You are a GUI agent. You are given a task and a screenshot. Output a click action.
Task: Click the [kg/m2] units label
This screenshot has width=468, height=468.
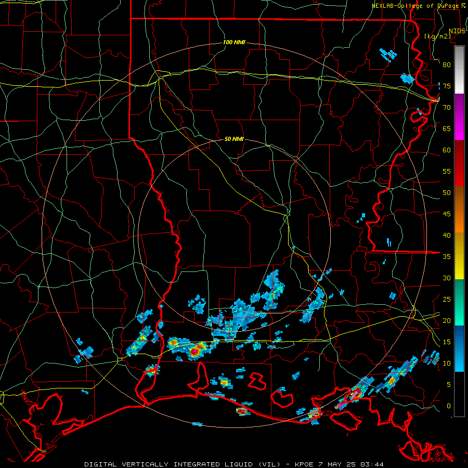pyautogui.click(x=437, y=36)
